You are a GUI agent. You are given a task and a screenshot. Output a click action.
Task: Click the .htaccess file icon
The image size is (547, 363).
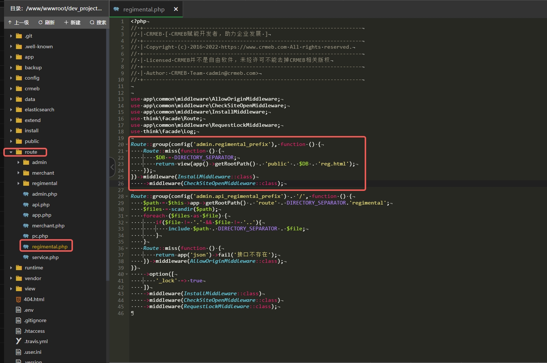tap(18, 331)
